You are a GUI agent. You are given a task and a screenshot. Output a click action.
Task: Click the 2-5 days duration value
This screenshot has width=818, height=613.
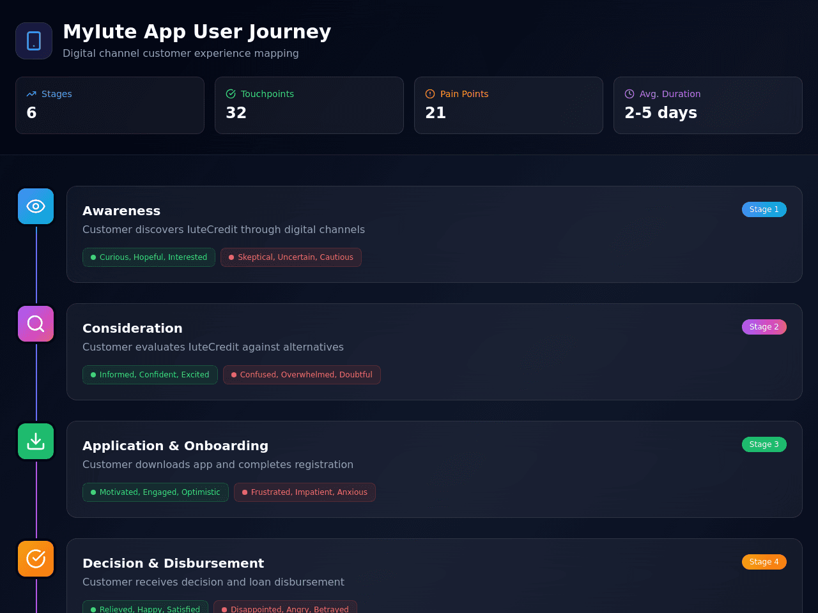pyautogui.click(x=661, y=113)
